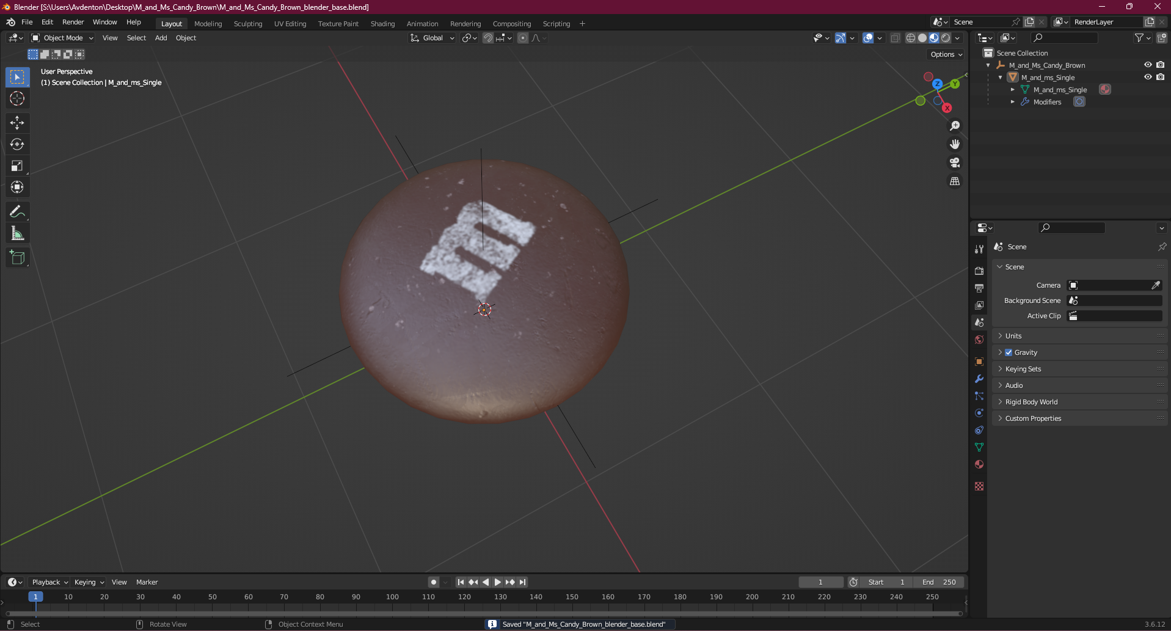The width and height of the screenshot is (1171, 631).
Task: Select the Transform tool
Action: click(x=17, y=187)
